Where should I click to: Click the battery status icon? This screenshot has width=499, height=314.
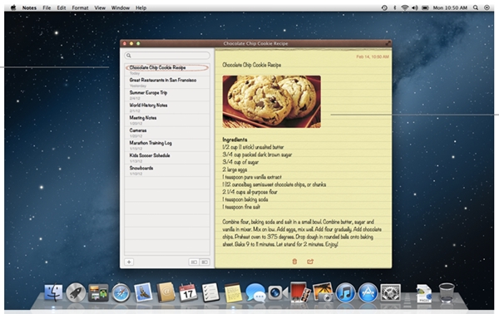click(x=425, y=7)
